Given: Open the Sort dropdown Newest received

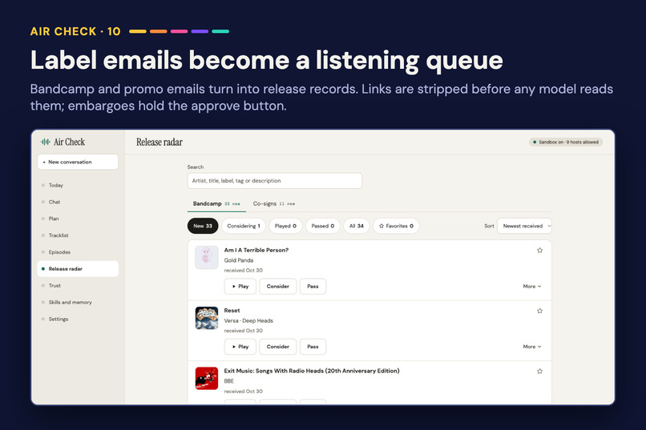Looking at the screenshot, I should [524, 226].
